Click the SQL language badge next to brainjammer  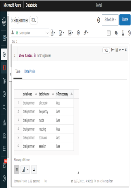[x=34, y=20]
